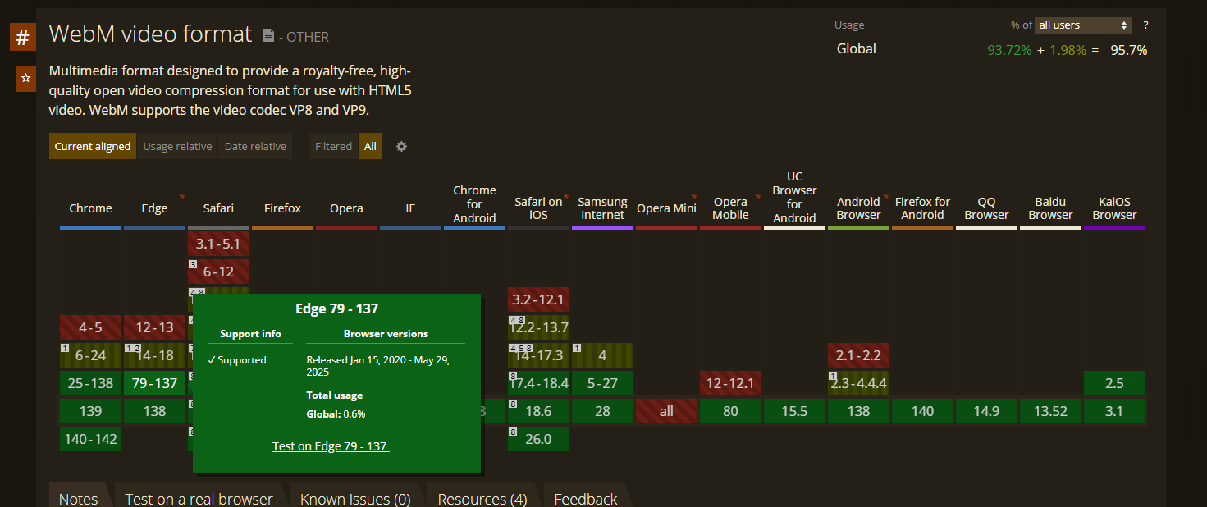Select the Current aligned view
The width and height of the screenshot is (1207, 507).
[93, 146]
